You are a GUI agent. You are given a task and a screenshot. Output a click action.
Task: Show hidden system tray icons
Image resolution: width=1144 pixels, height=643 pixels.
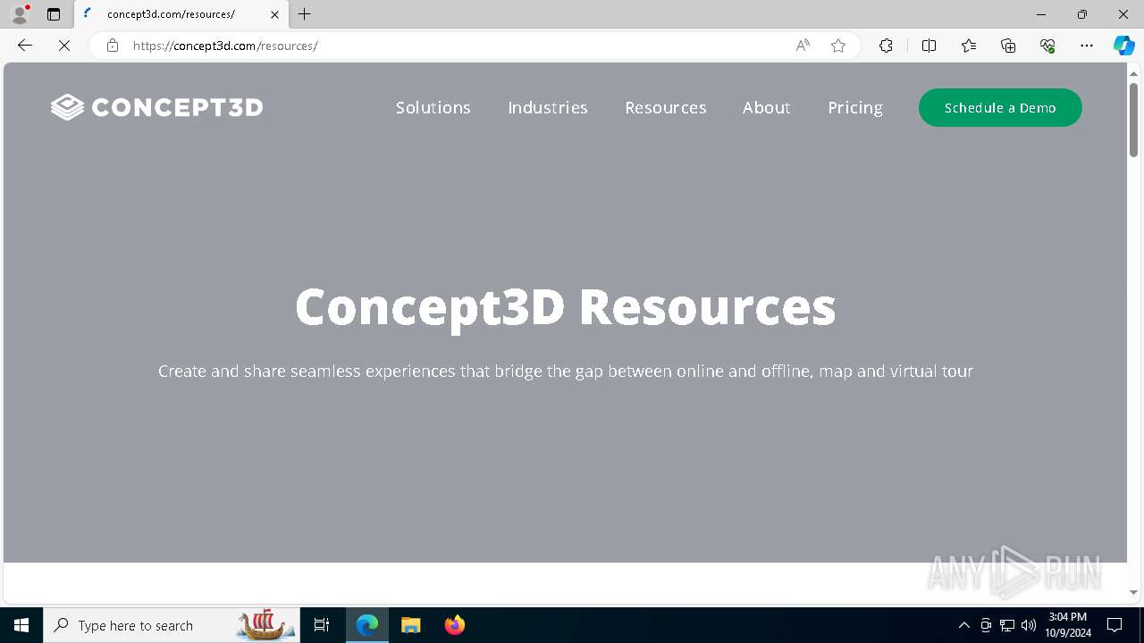[963, 625]
